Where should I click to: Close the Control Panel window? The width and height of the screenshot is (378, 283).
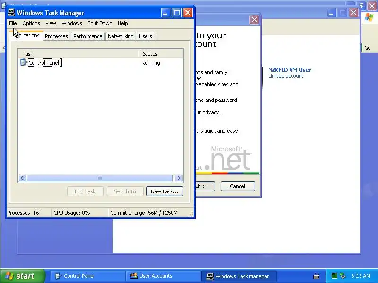tap(372, 5)
